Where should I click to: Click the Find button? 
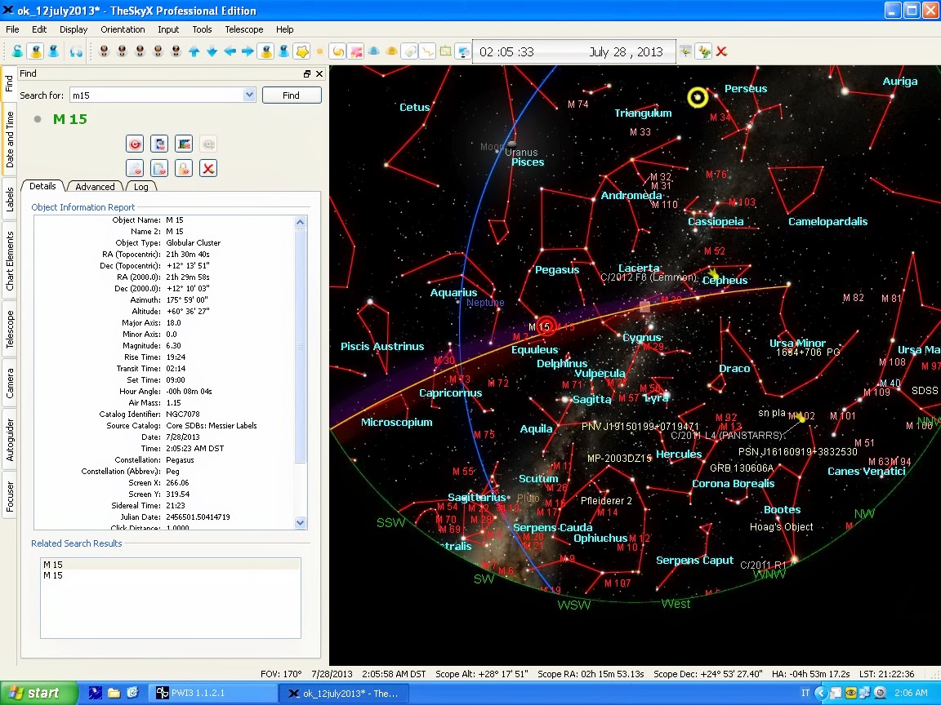[291, 95]
